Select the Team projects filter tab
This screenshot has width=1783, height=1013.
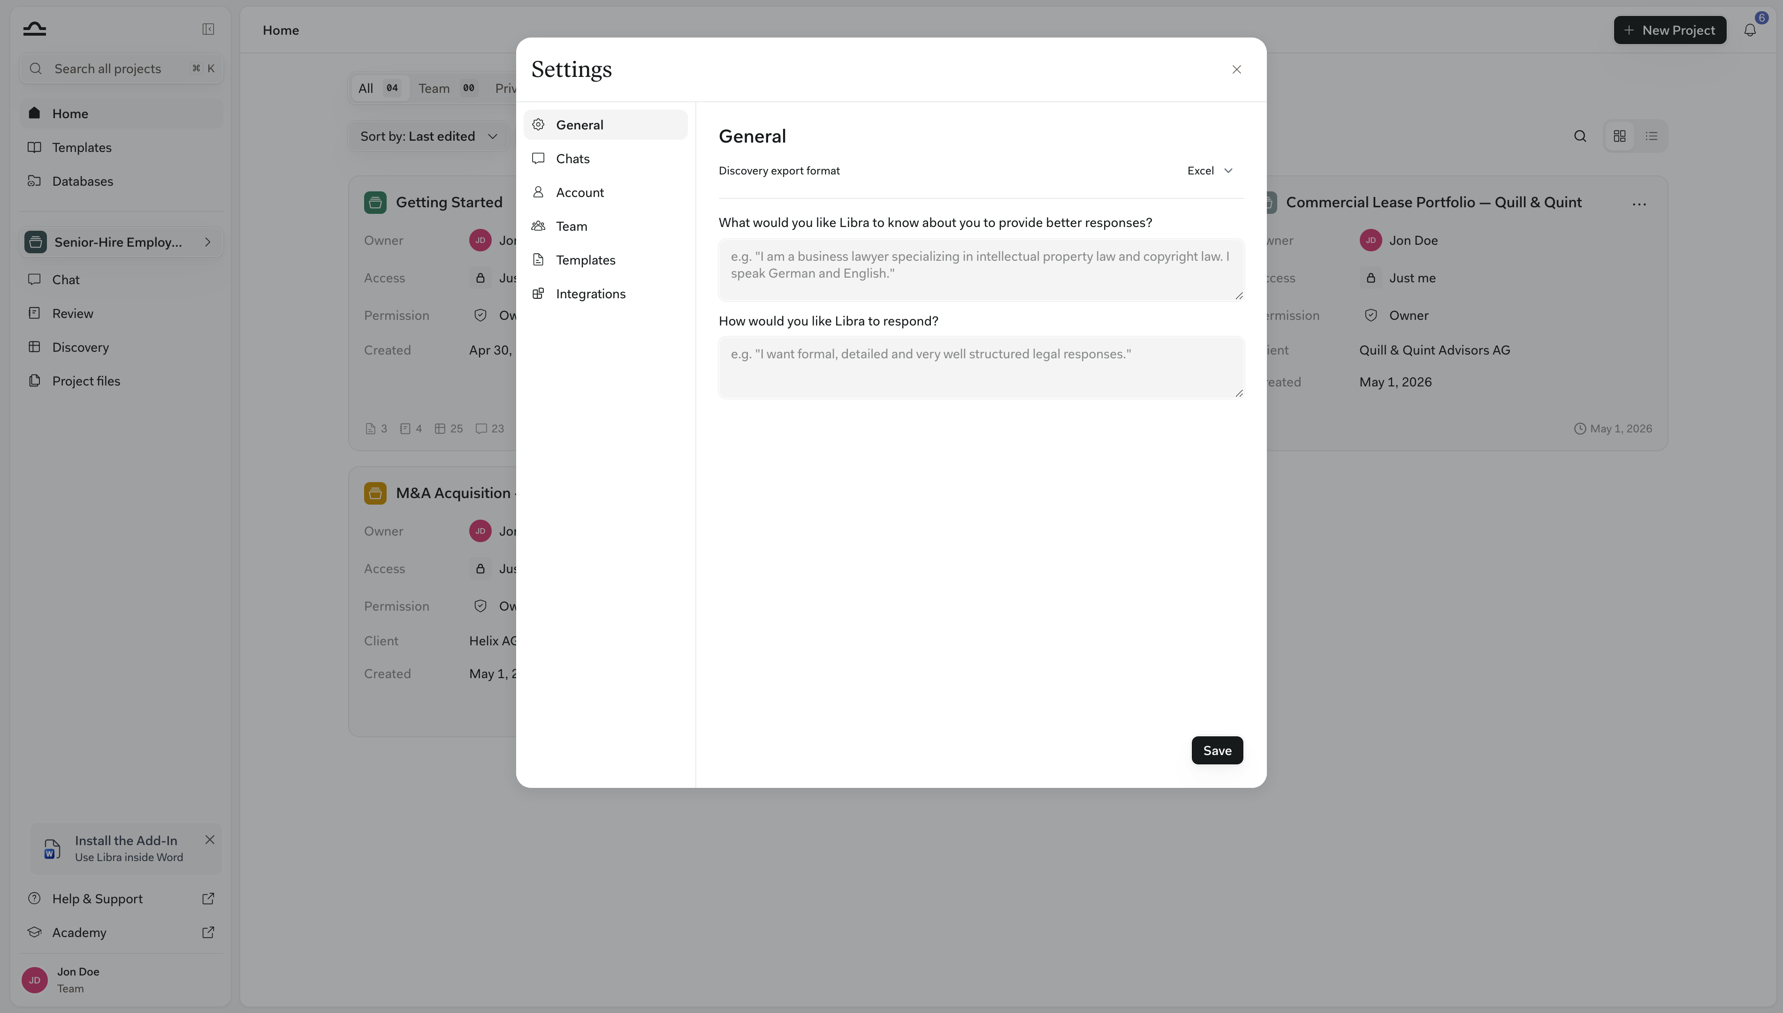click(448, 88)
